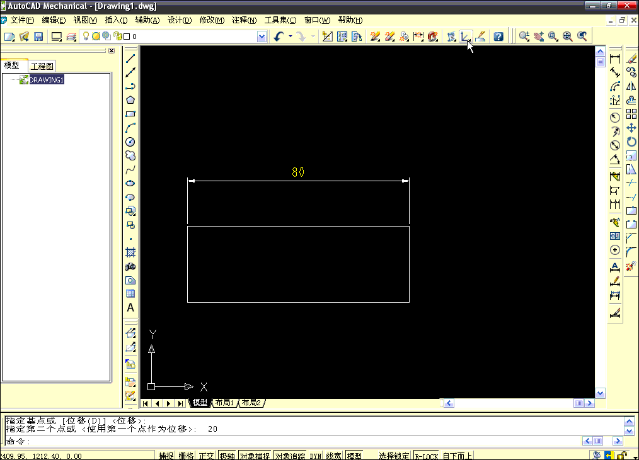Toggle 对象捕捉 object snap
This screenshot has height=460, width=639.
[x=255, y=456]
